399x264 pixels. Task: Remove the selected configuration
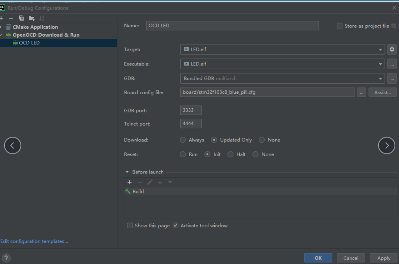click(x=11, y=18)
